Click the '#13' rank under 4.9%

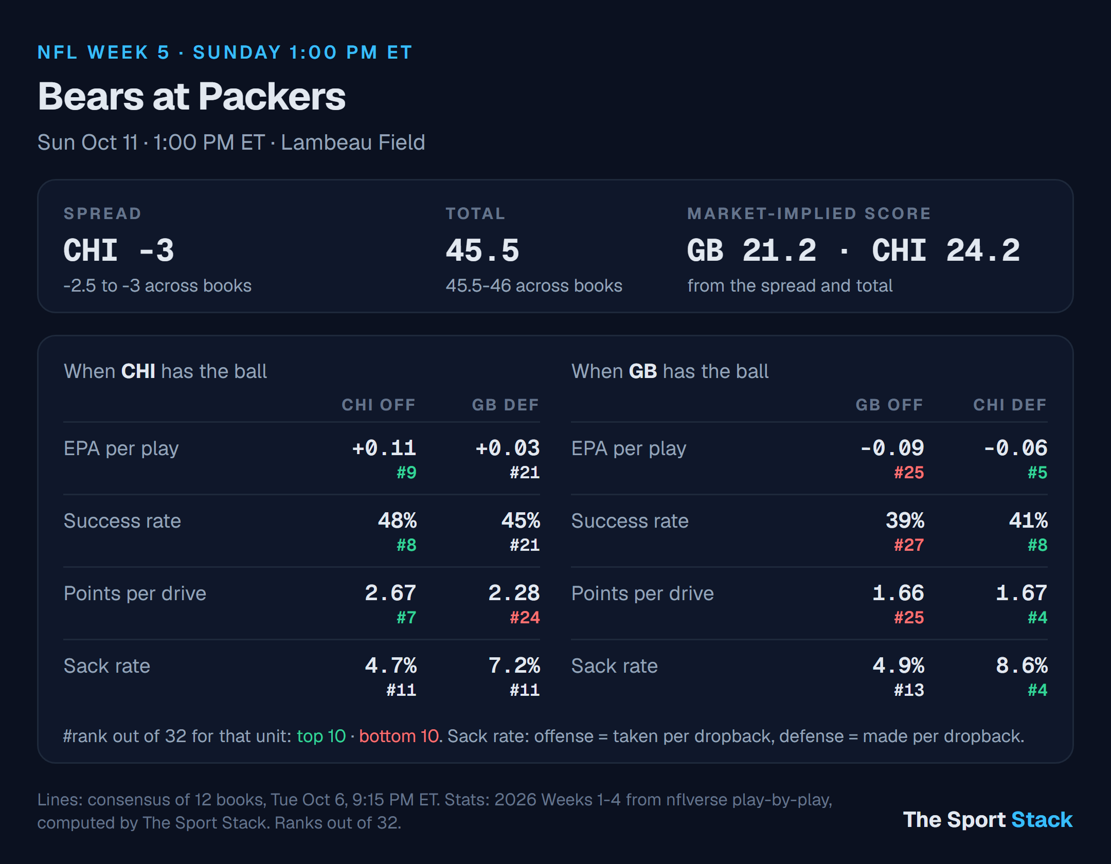coord(909,690)
